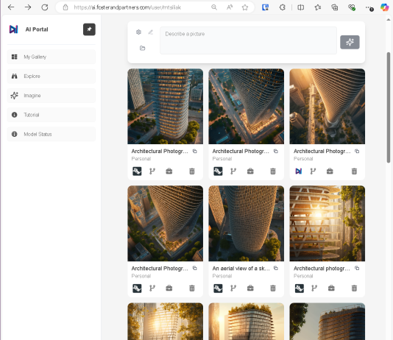Viewport: 393px width, 340px height.
Task: Open the briefcase icon on the card with the AI Portal logo model icon
Action: coord(330,171)
